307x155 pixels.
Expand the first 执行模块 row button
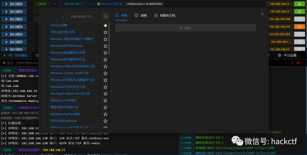tap(14, 4)
